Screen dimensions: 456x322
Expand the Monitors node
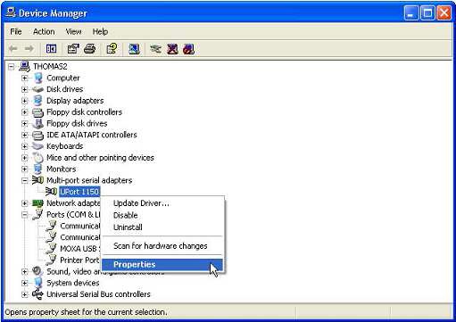point(25,169)
